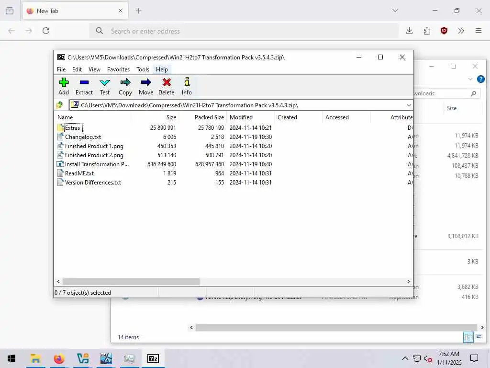Select the Copy toolbar icon
This screenshot has height=368, width=490.
tap(125, 86)
